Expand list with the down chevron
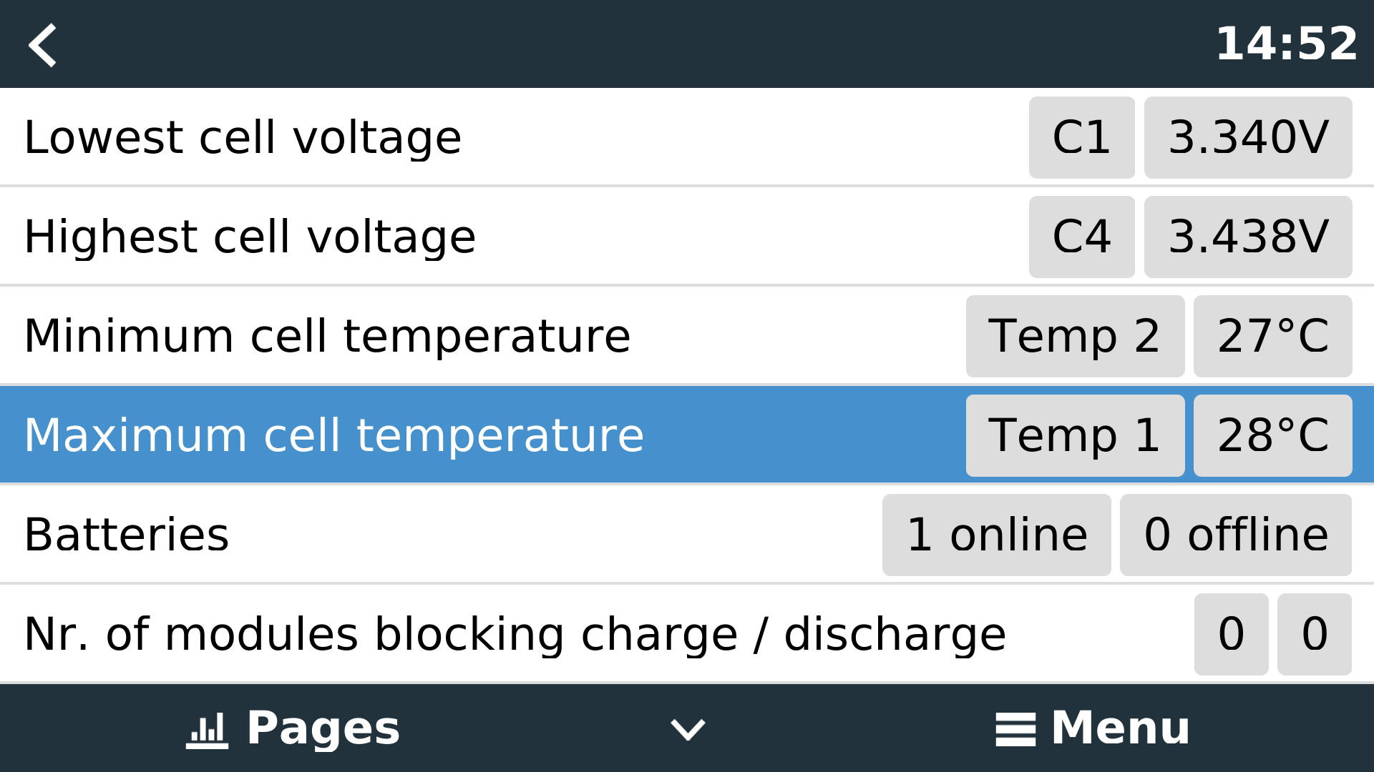The image size is (1374, 772). tap(688, 730)
